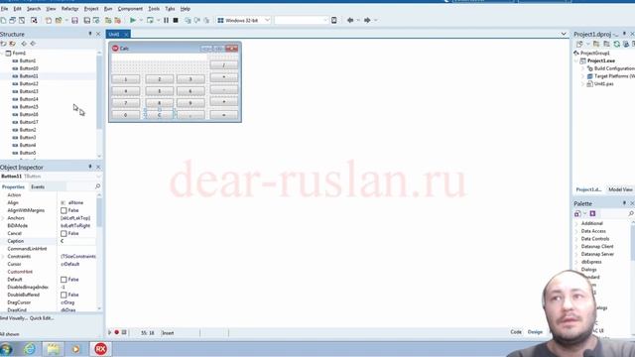This screenshot has height=357, width=635.
Task: Click the divide button on Calc form
Action: pos(223,64)
